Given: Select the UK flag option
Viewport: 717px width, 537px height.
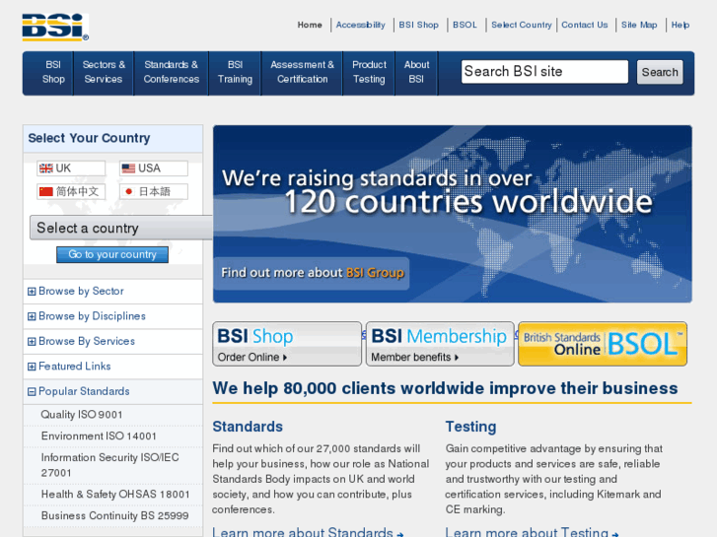Looking at the screenshot, I should point(71,168).
